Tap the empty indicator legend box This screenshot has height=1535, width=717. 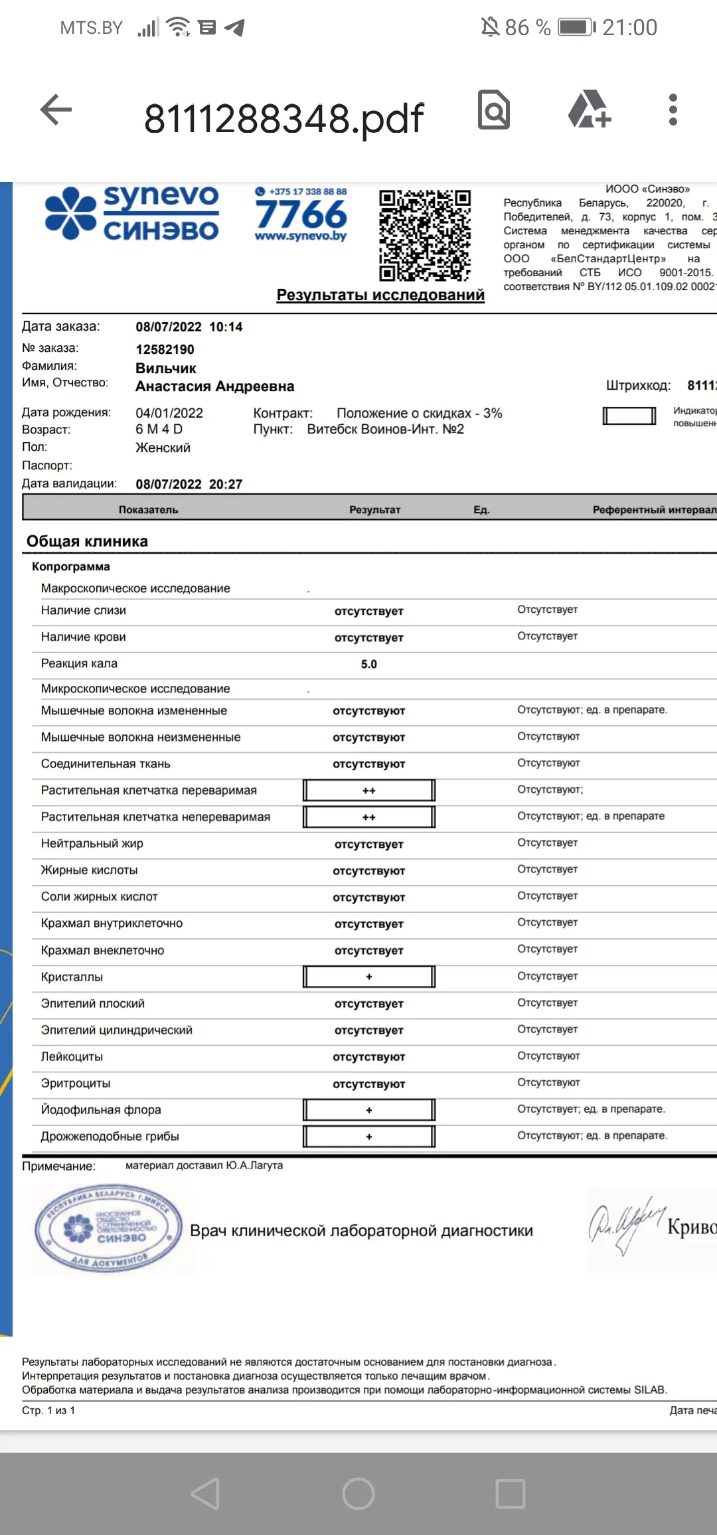point(629,416)
